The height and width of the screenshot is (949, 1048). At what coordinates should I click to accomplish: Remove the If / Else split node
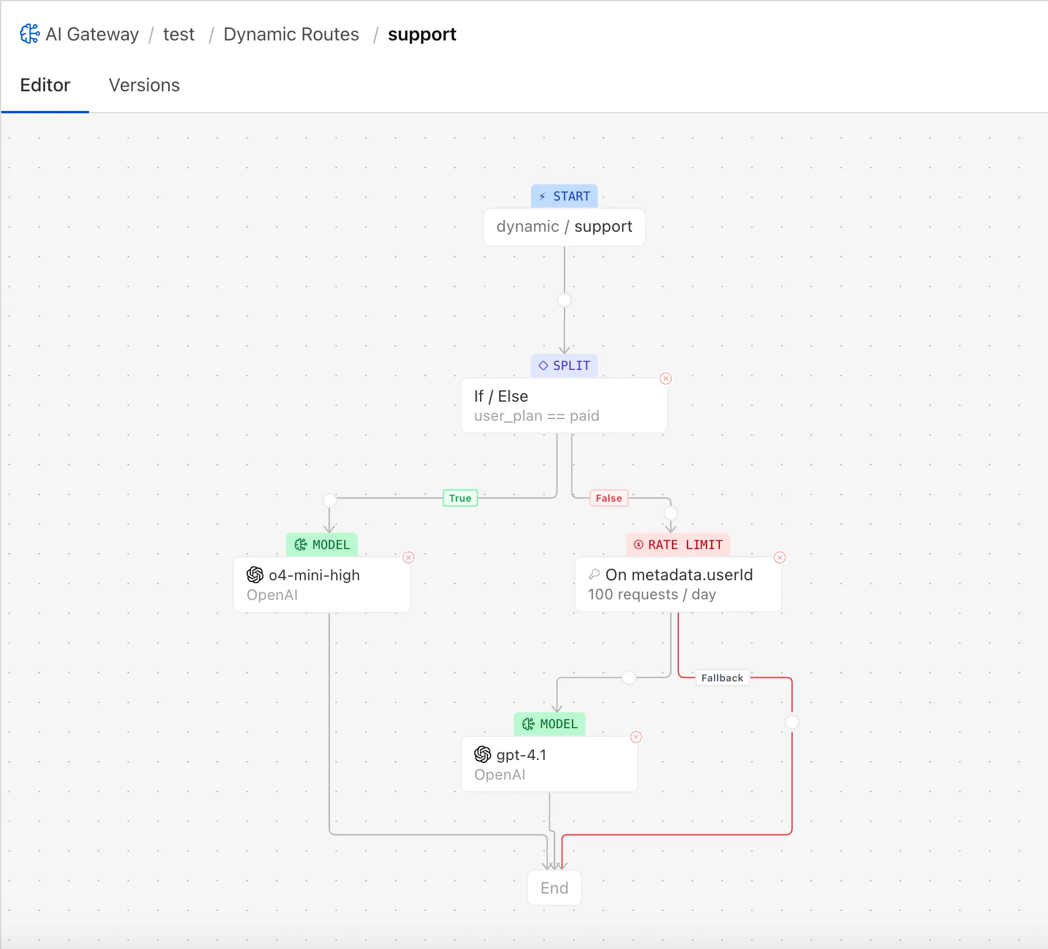coord(666,379)
